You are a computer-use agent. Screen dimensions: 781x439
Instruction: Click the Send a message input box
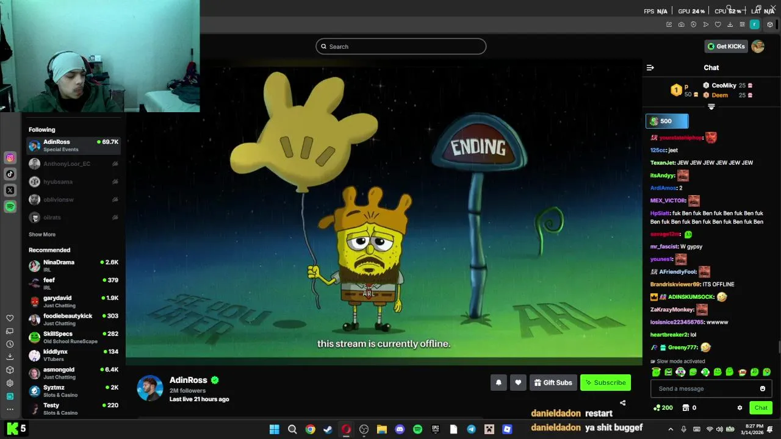click(x=711, y=388)
